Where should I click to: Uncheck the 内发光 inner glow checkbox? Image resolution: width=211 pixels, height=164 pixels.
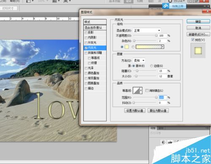pos(86,48)
